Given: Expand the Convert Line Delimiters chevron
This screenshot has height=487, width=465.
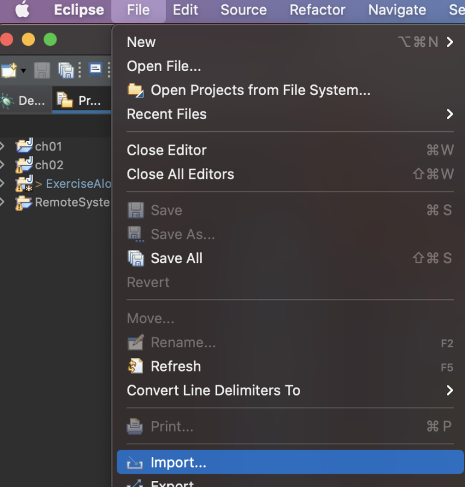Looking at the screenshot, I should [x=450, y=390].
